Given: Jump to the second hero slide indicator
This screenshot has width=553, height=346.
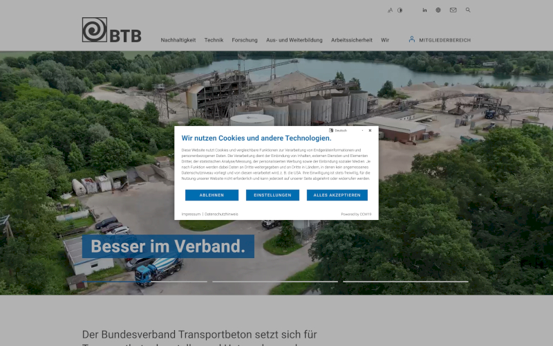Looking at the screenshot, I should pos(275,282).
